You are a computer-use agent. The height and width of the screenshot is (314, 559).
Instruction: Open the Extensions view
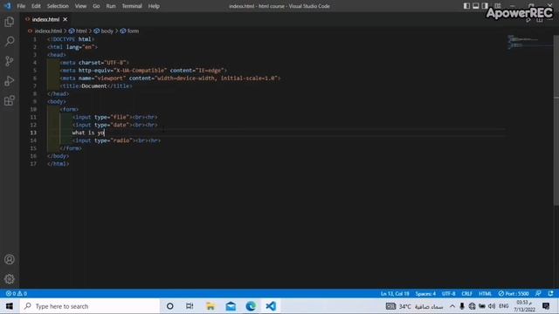pos(10,100)
